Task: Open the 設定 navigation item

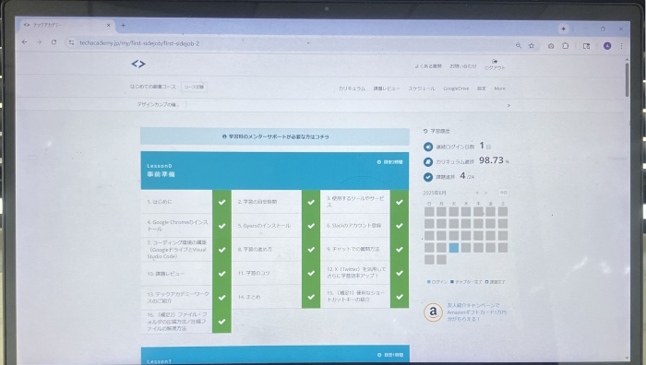Action: [482, 88]
